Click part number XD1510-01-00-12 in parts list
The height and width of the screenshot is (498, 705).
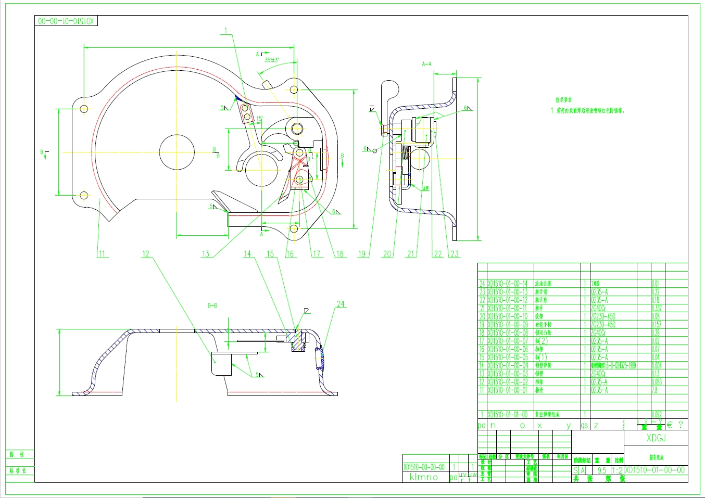pos(508,300)
